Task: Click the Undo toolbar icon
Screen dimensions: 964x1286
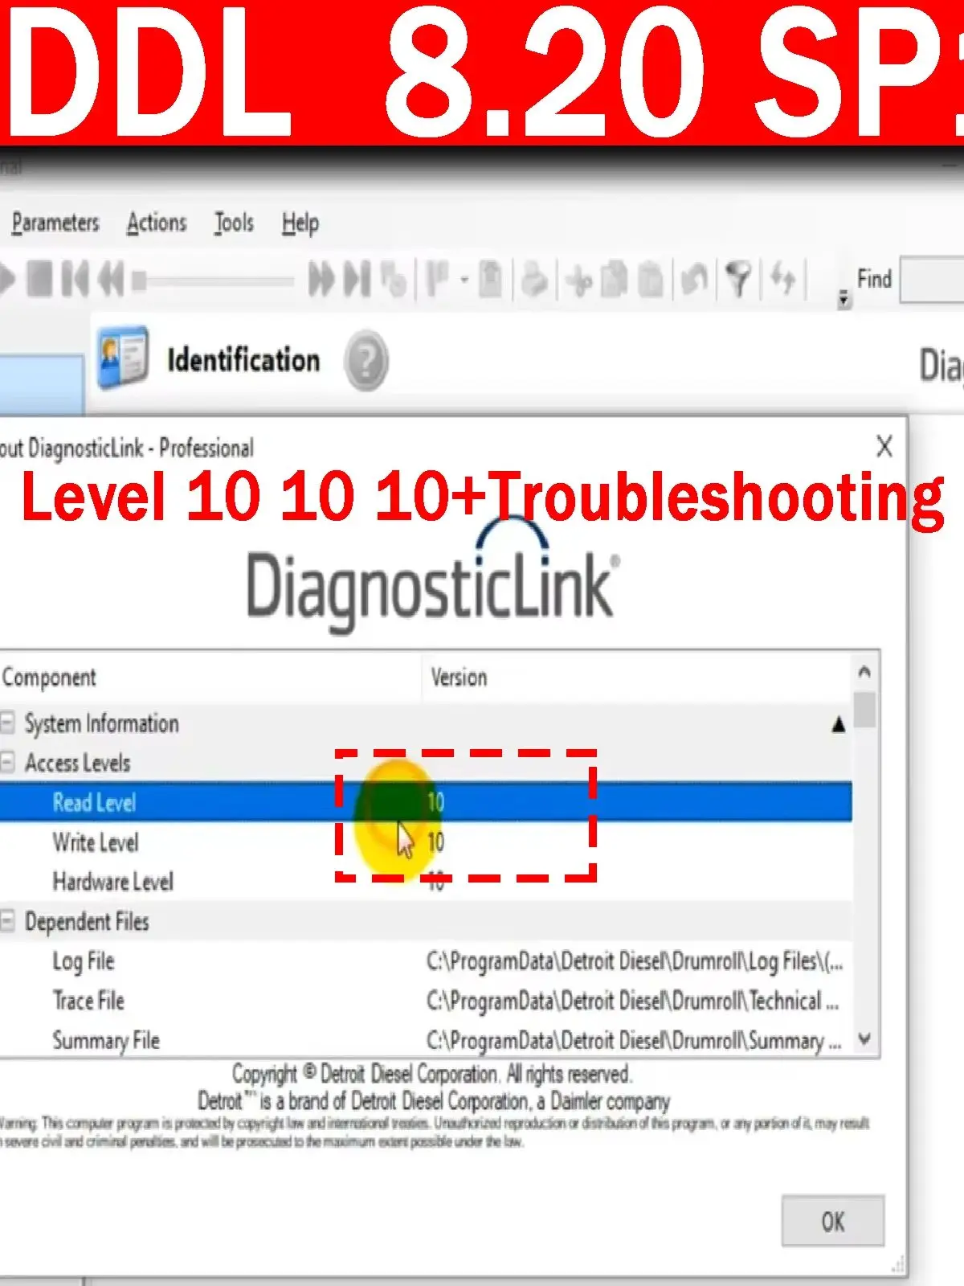Action: [694, 280]
